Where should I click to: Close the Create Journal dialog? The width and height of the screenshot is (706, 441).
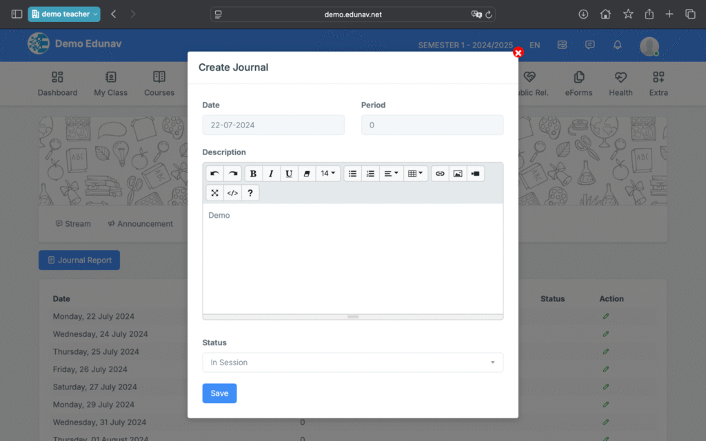tap(518, 52)
